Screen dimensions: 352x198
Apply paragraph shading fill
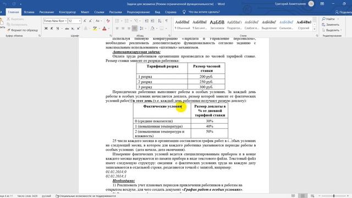pyautogui.click(x=152, y=29)
